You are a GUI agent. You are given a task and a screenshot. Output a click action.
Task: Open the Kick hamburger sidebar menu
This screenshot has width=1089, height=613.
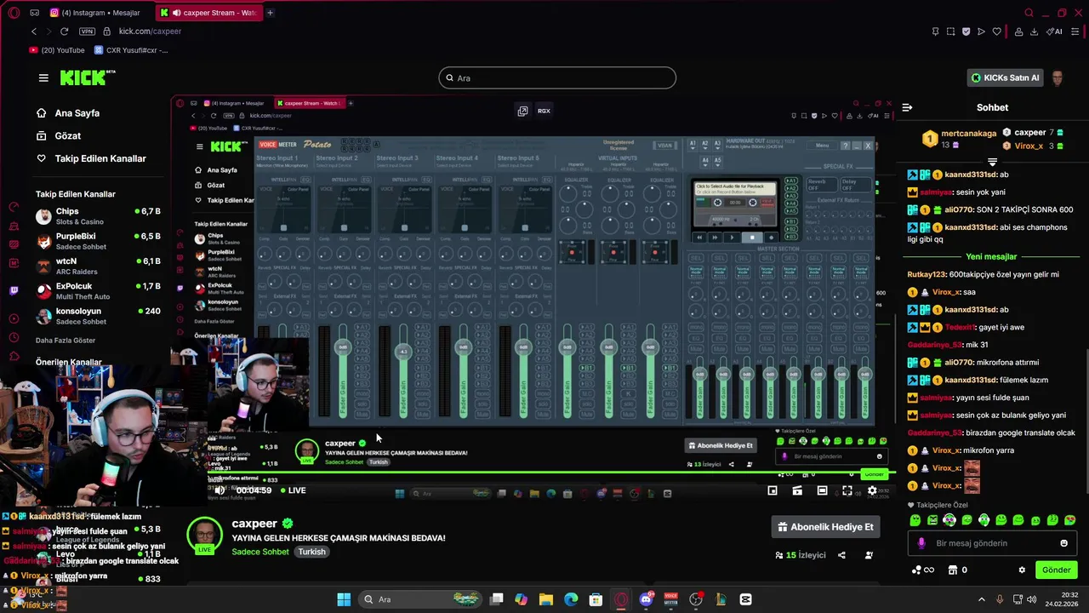pos(43,77)
